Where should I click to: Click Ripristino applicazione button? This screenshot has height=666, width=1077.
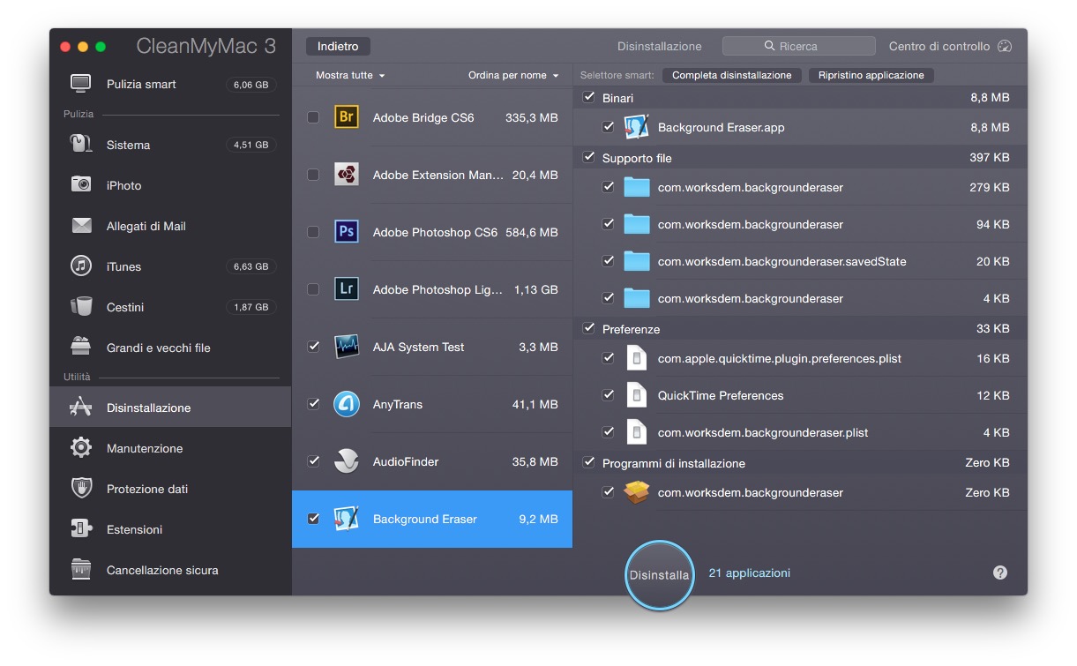point(871,75)
